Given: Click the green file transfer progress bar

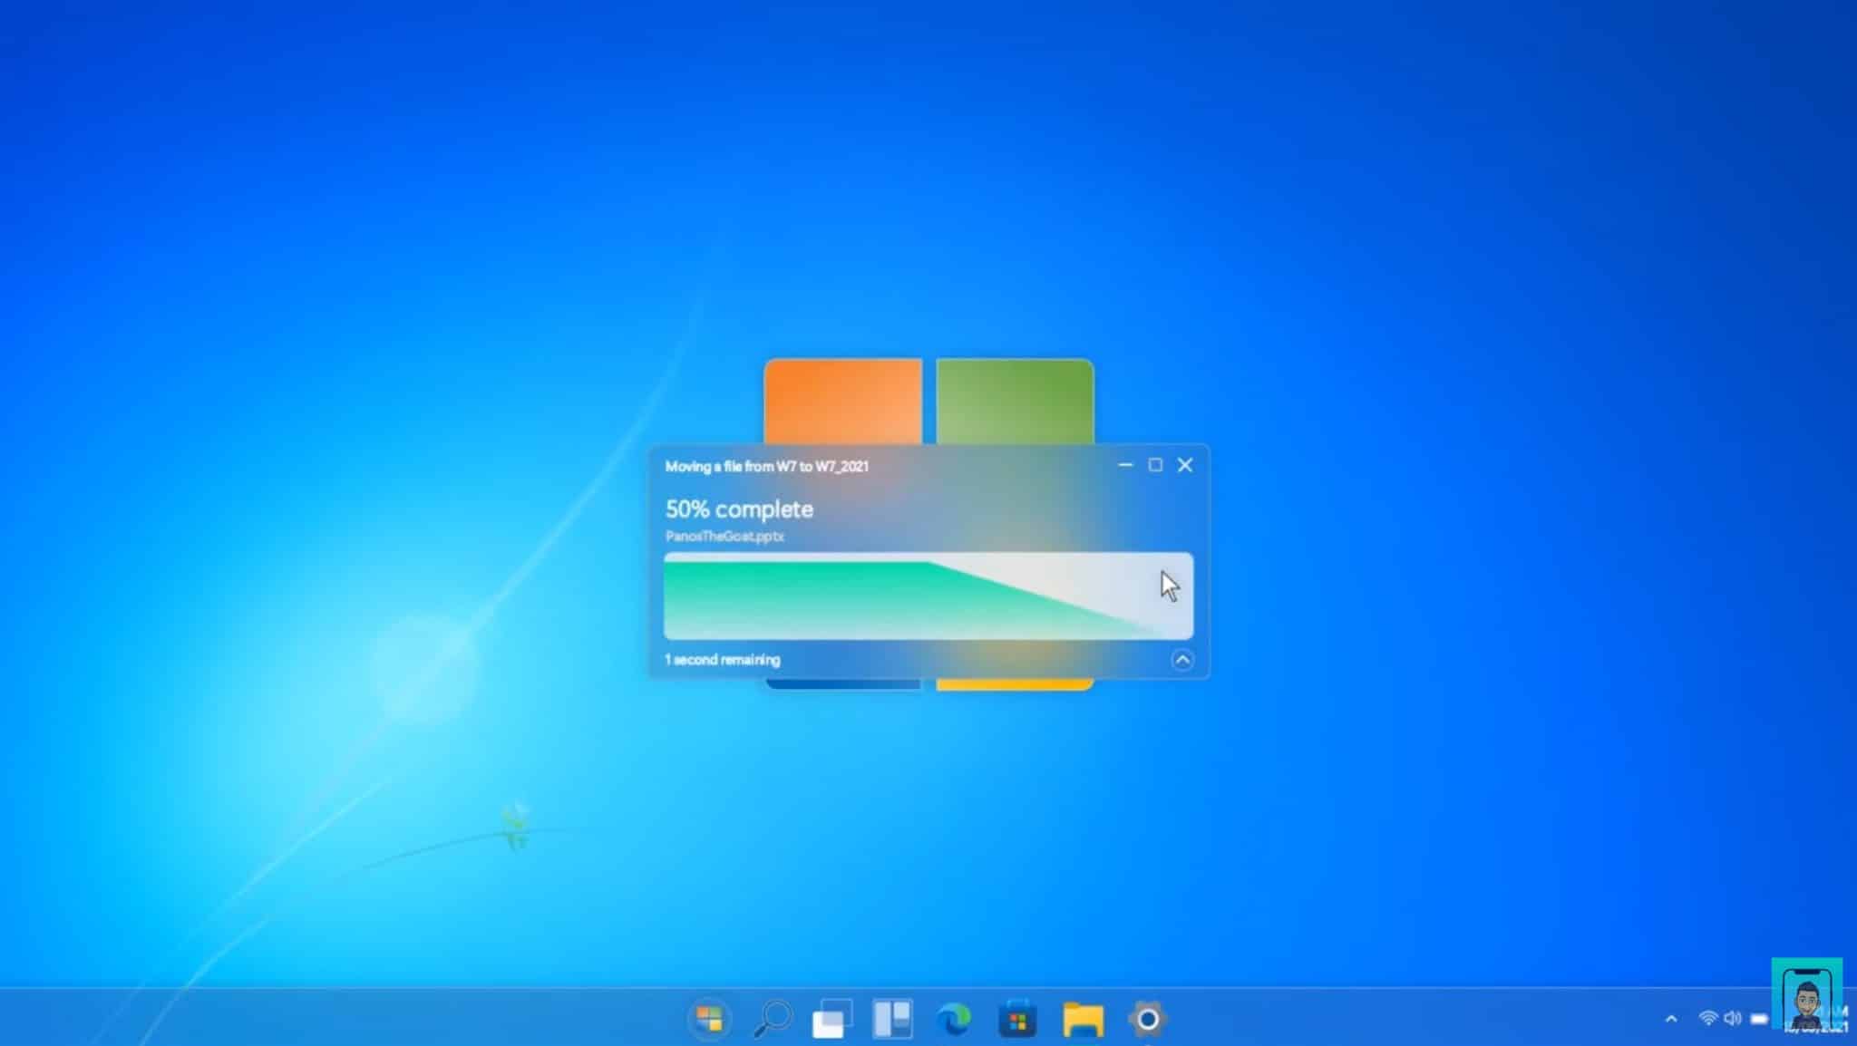Looking at the screenshot, I should 928,596.
